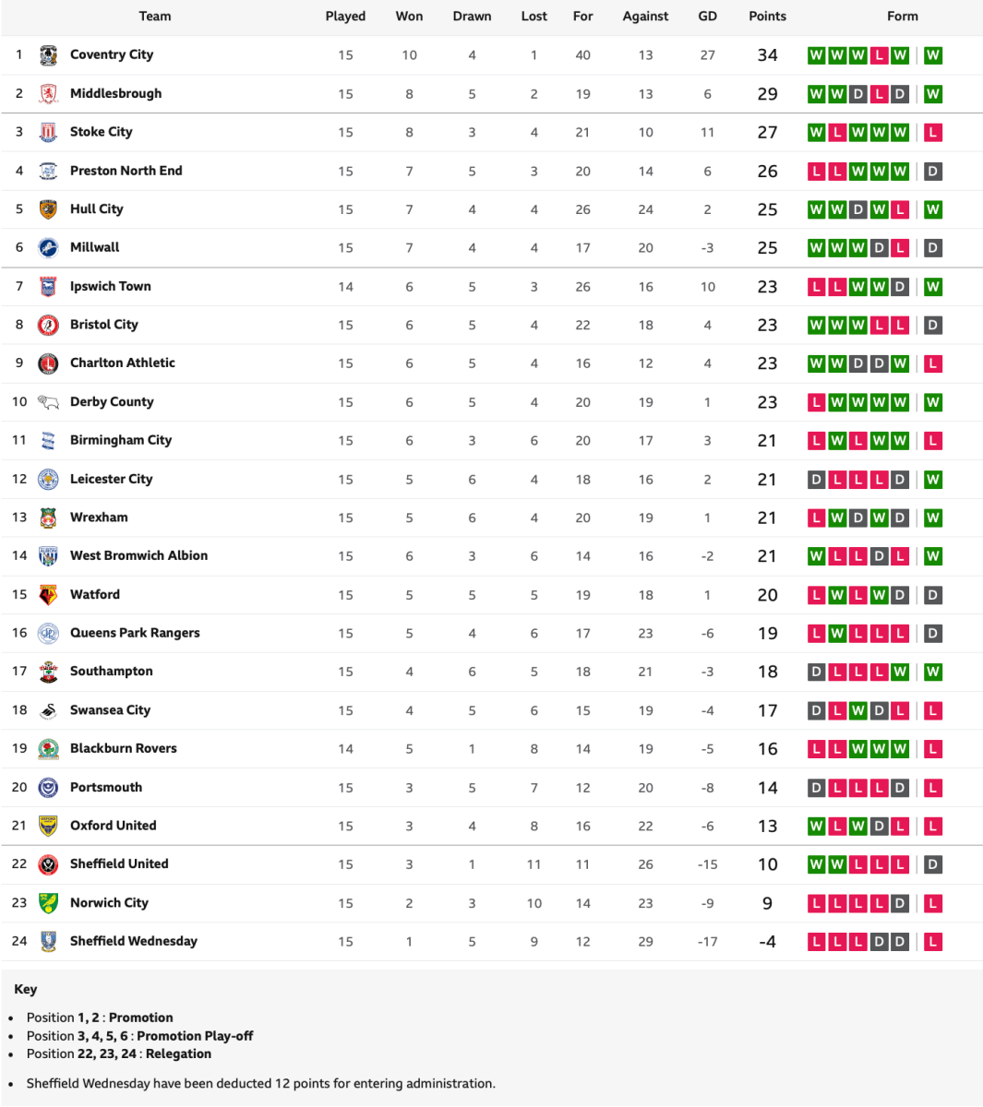Click the Charlton Athletic club badge
This screenshot has width=983, height=1107.
49,363
